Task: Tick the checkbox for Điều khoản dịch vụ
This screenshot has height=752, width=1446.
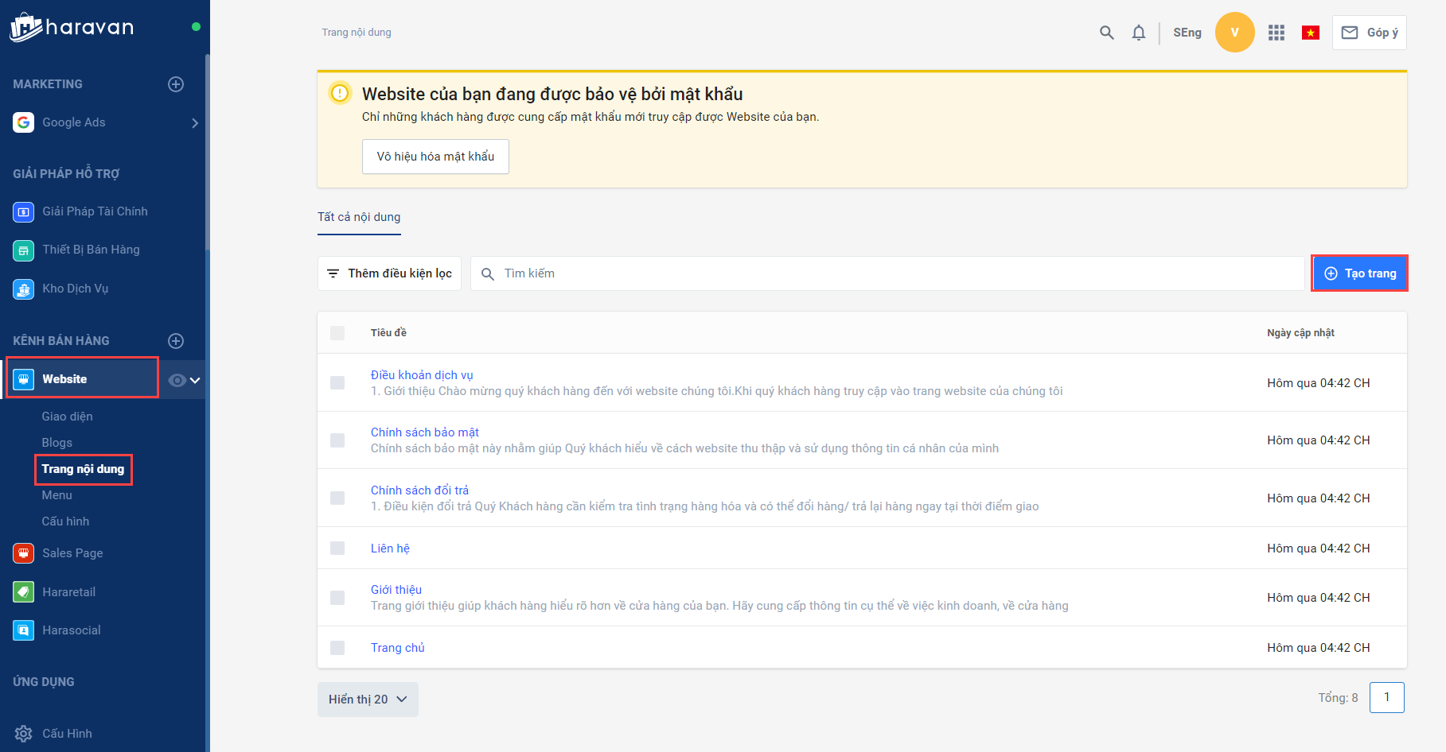Action: tap(337, 383)
